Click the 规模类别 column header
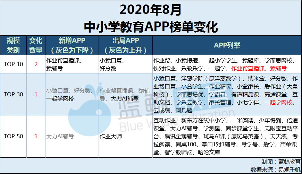 click(x=13, y=45)
